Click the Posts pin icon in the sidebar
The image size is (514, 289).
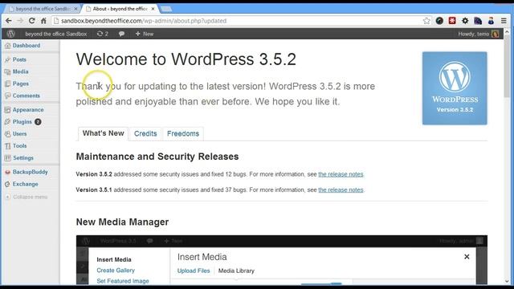7,59
